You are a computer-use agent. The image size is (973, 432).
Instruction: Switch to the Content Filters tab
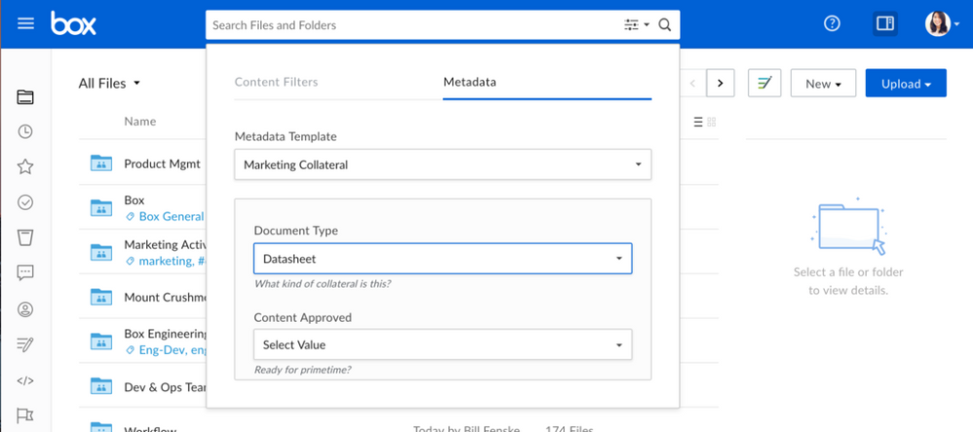[x=276, y=82]
